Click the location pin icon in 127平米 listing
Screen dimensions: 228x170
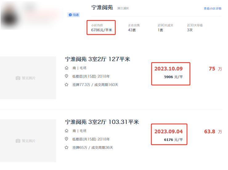coord(67,76)
